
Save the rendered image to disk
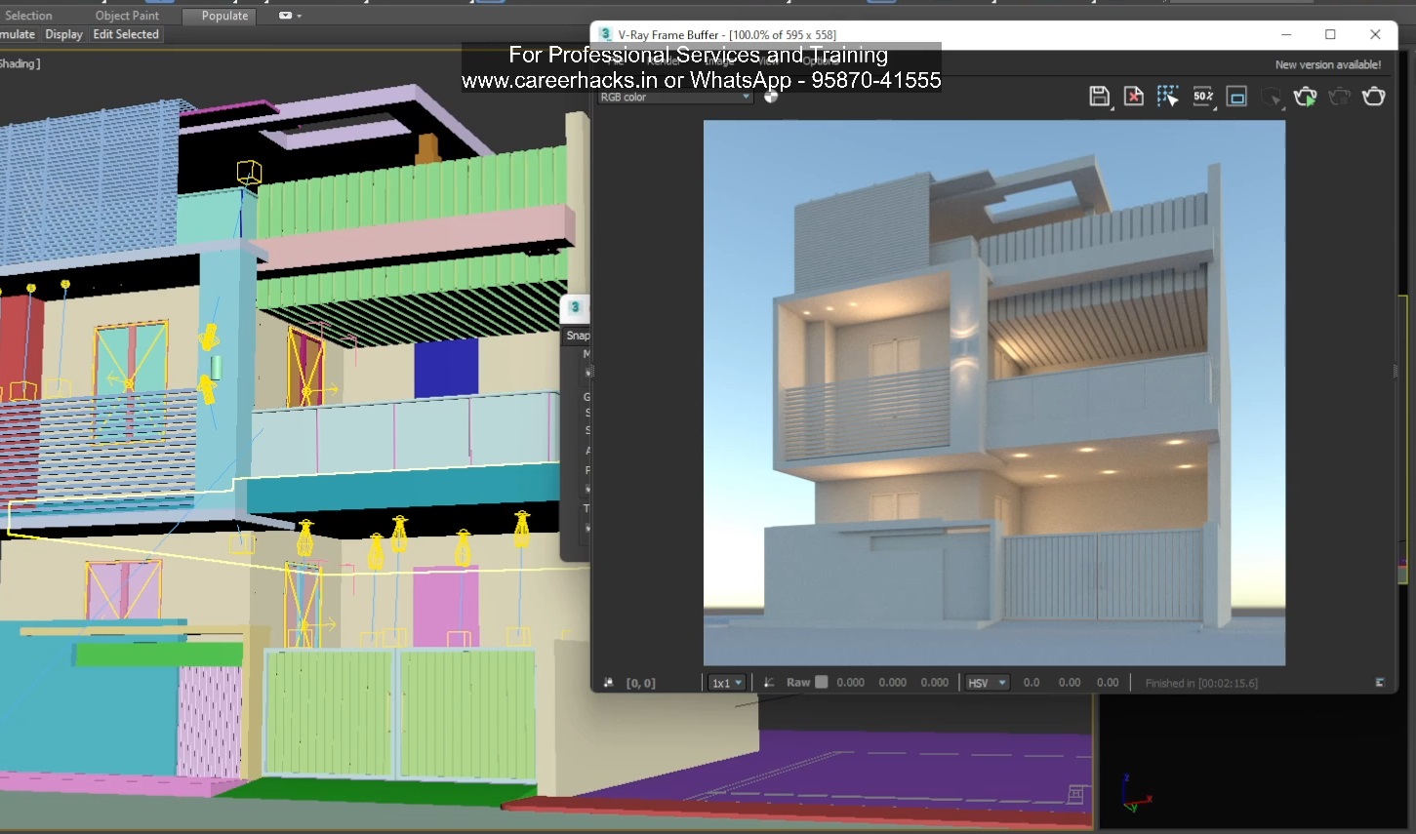pyautogui.click(x=1100, y=97)
